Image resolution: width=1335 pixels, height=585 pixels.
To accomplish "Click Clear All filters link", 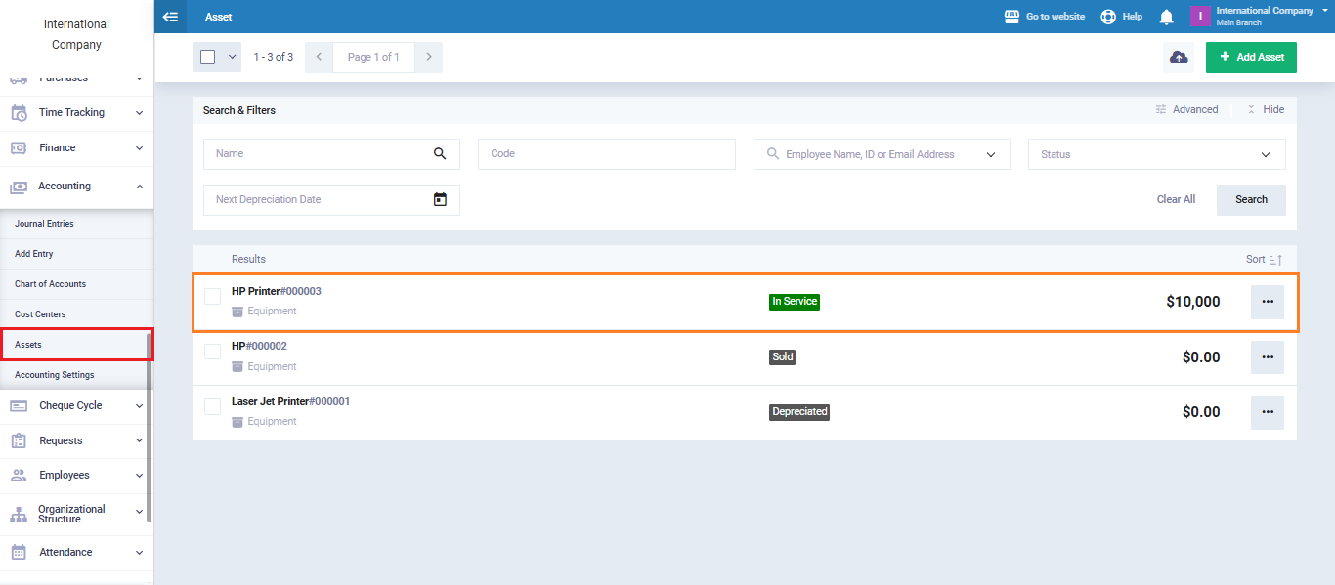I will pos(1176,199).
